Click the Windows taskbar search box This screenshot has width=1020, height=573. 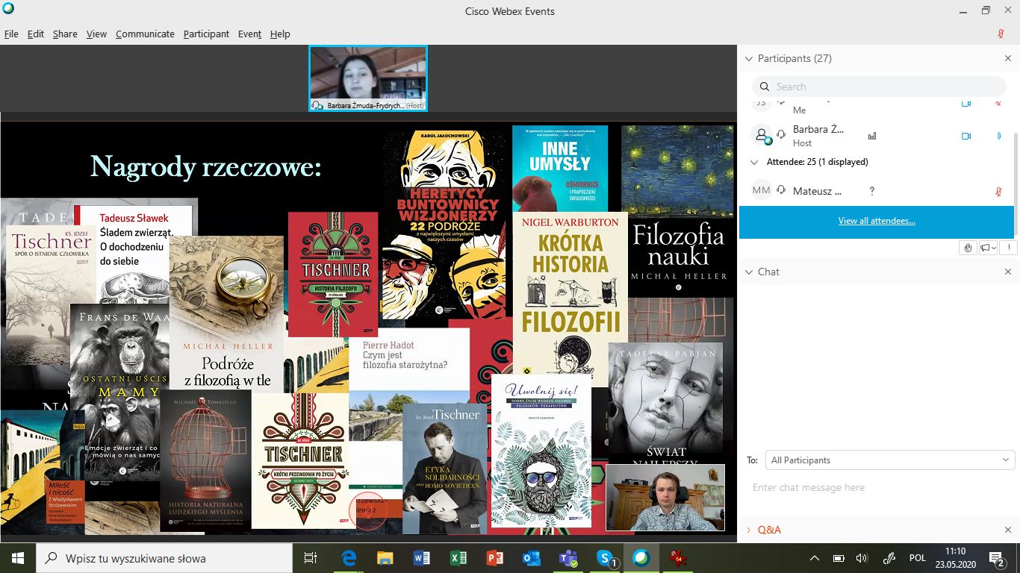coord(164,557)
